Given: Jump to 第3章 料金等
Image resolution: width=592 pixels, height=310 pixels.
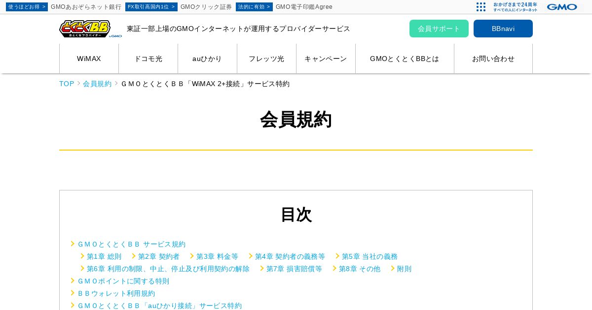Looking at the screenshot, I should [x=217, y=256].
